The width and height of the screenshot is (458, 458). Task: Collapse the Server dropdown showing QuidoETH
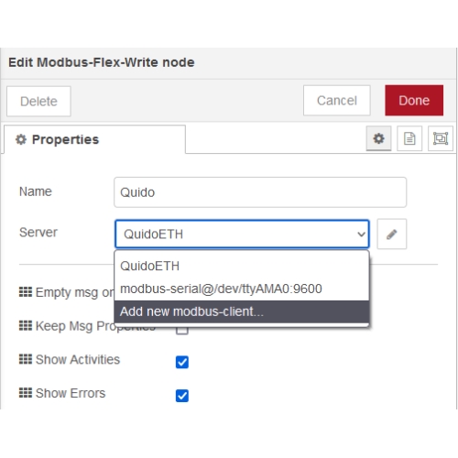coord(242,234)
